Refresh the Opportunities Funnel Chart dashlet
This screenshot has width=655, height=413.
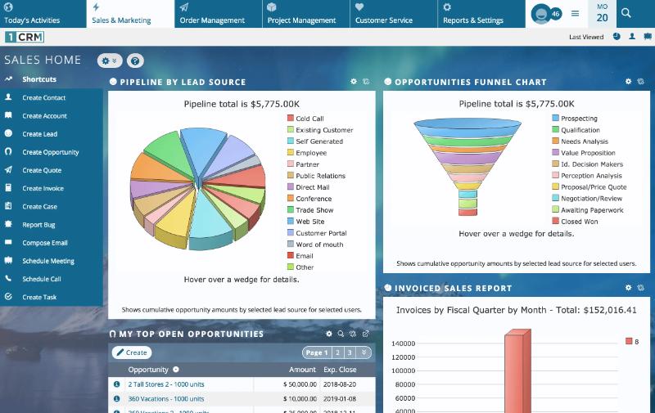pyautogui.click(x=641, y=82)
